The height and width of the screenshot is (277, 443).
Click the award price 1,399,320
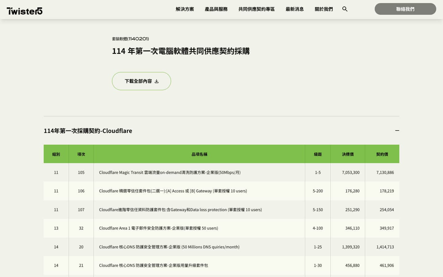(351, 247)
